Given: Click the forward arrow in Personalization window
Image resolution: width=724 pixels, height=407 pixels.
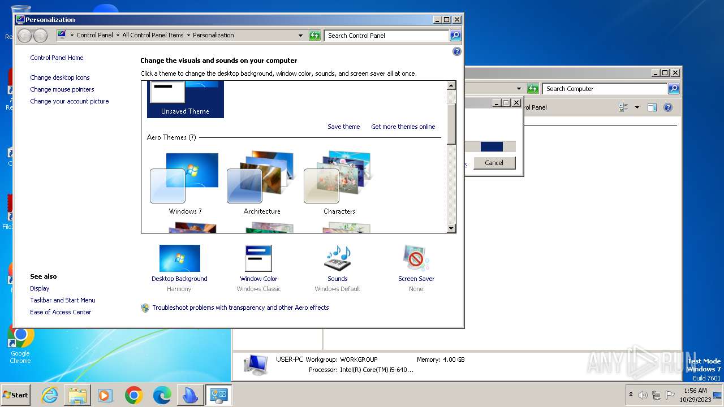Looking at the screenshot, I should pos(40,36).
